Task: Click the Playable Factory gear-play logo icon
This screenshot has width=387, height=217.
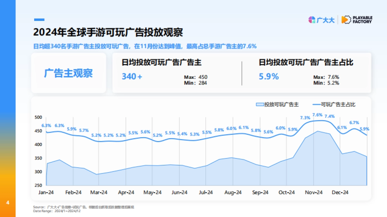Action: click(x=346, y=20)
